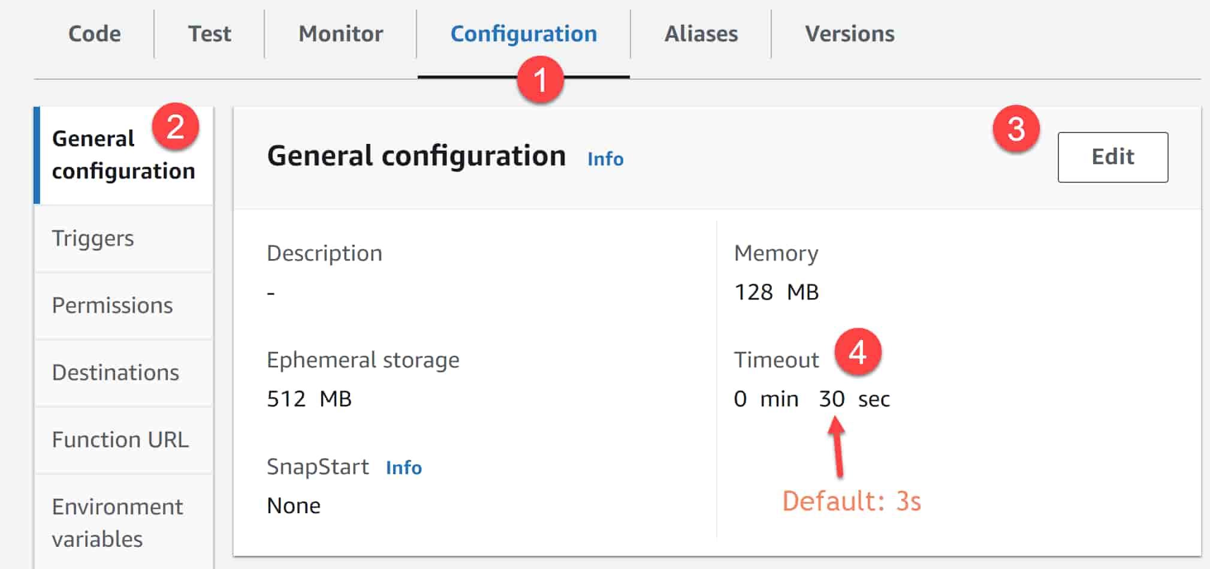Click the red step 3 badge
This screenshot has width=1210, height=569.
(1016, 129)
